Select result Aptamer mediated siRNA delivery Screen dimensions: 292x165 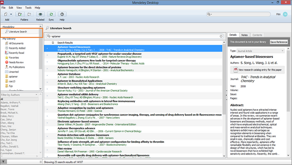133,96
